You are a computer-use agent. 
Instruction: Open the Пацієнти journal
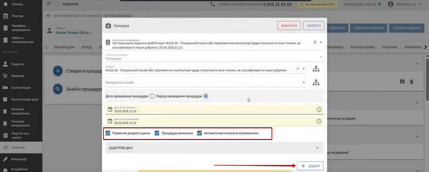(17, 64)
